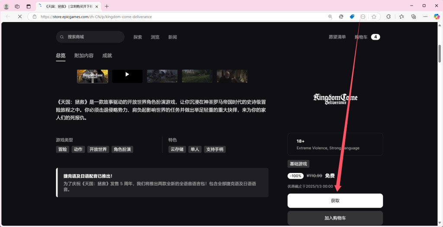Click the 免费 price text

coord(330,176)
